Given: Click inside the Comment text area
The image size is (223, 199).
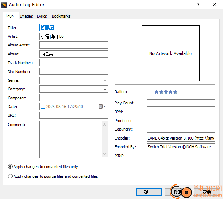Looking at the screenshot, I should (x=71, y=139).
